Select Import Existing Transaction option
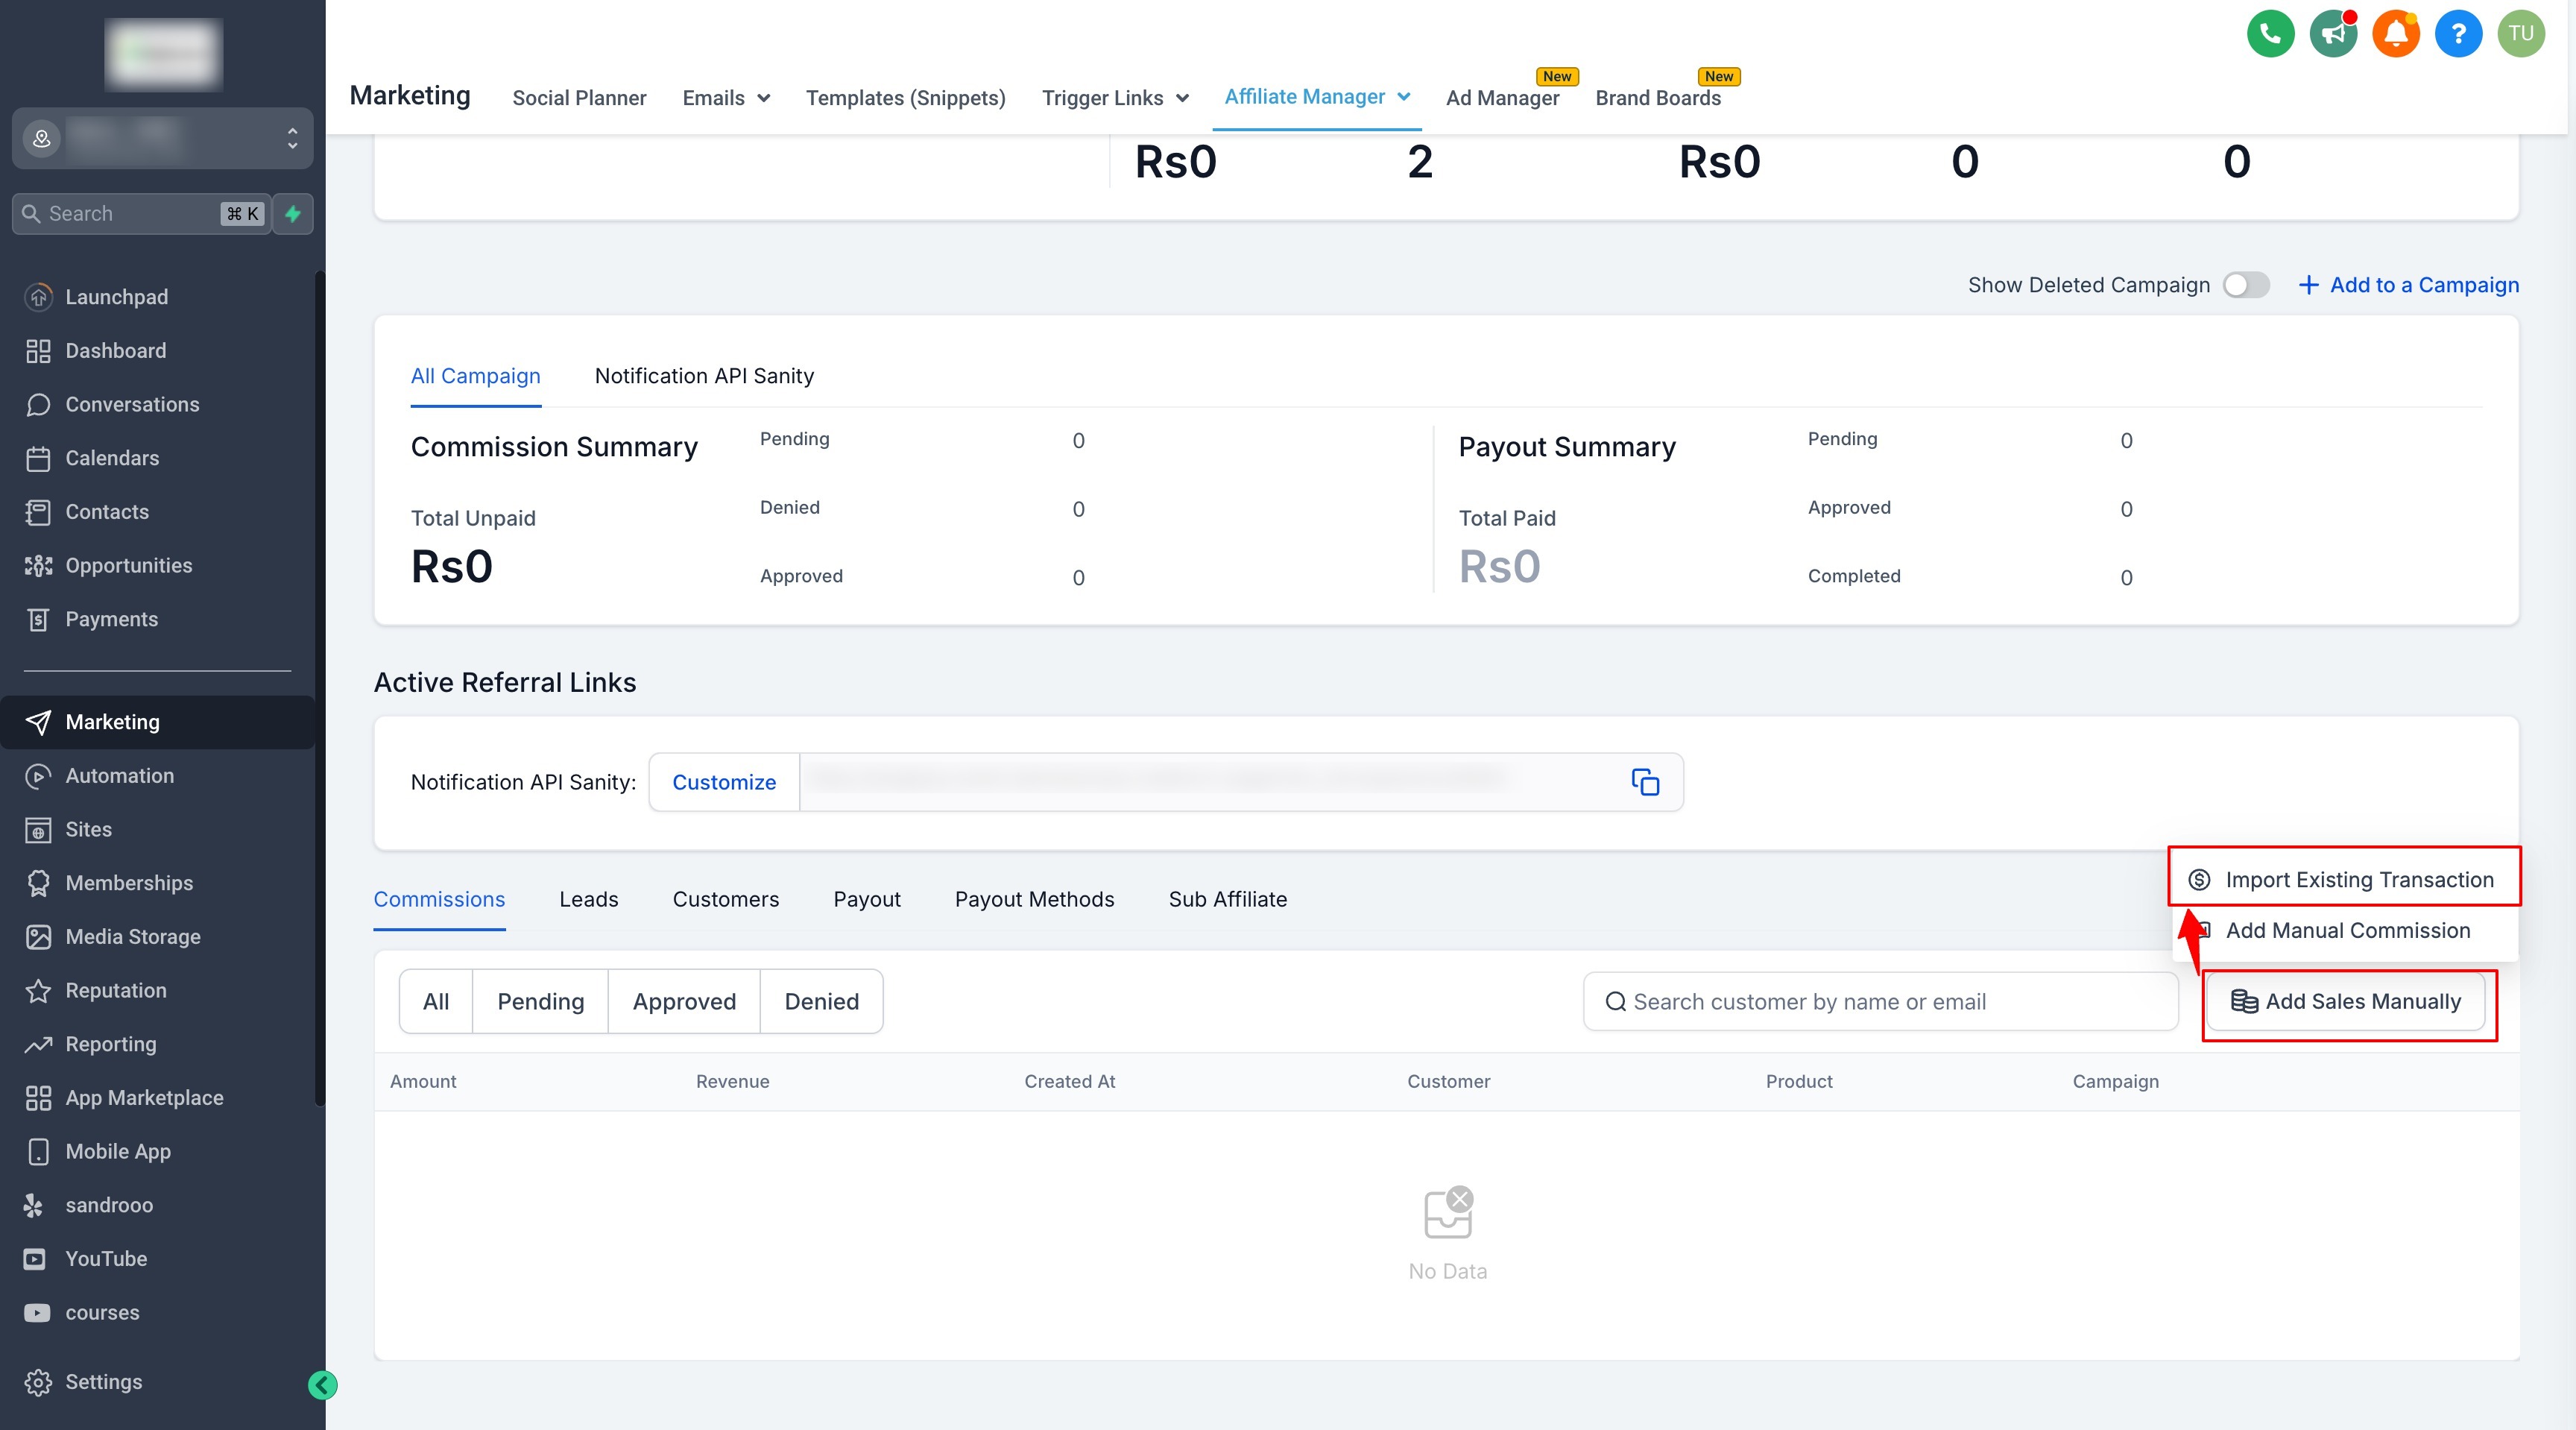Image resolution: width=2576 pixels, height=1430 pixels. coord(2358,880)
